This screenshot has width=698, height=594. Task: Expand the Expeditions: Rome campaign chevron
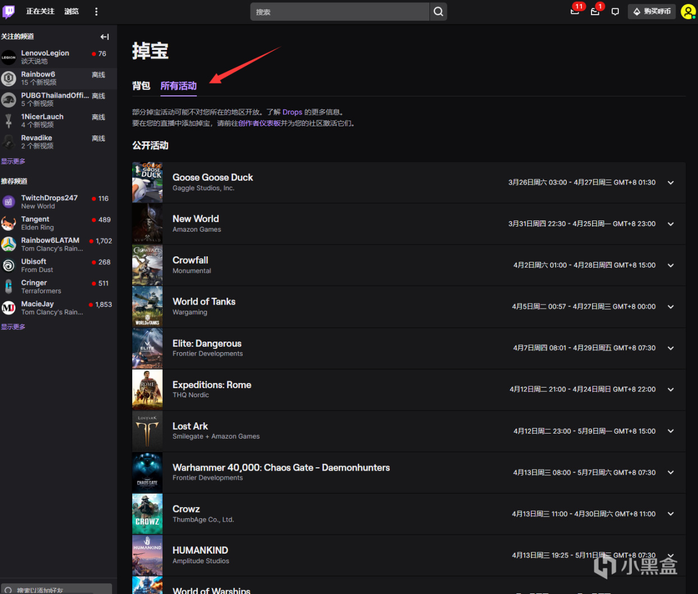click(x=671, y=390)
